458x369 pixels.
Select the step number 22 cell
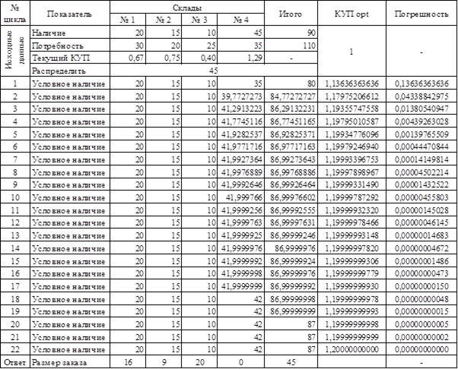(14, 348)
